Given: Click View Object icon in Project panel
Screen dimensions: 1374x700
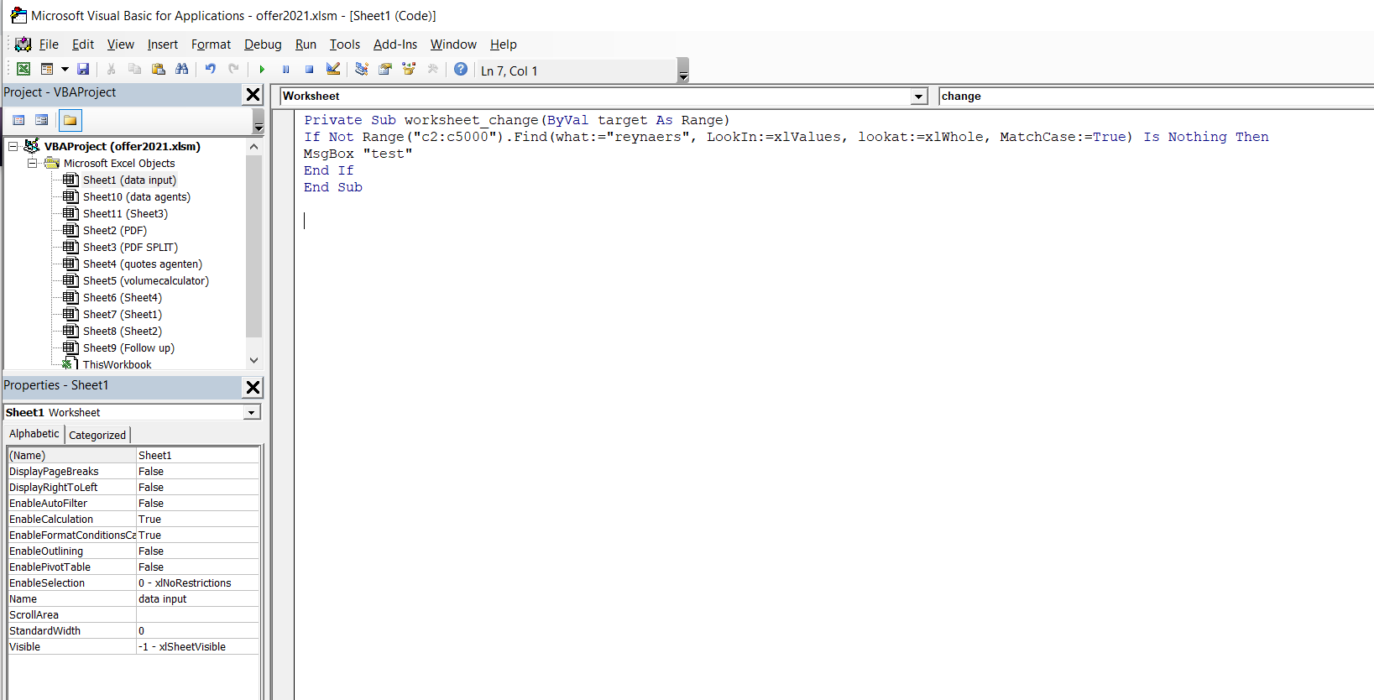Looking at the screenshot, I should (41, 120).
